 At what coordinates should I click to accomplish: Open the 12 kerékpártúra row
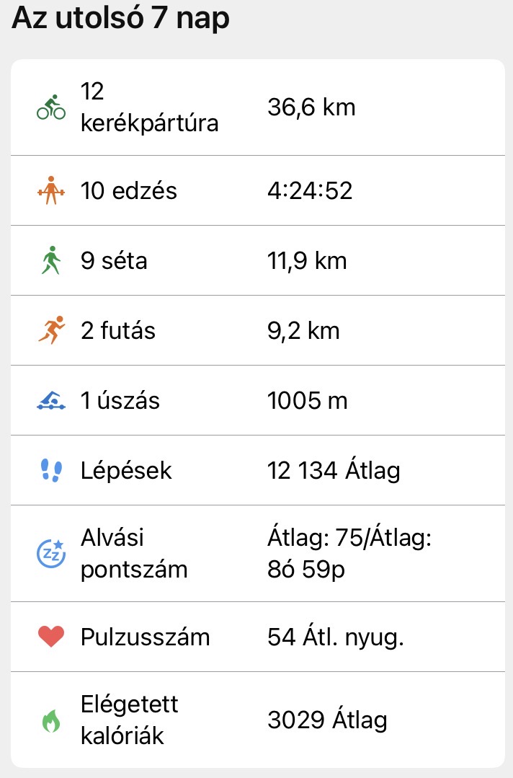click(x=149, y=108)
